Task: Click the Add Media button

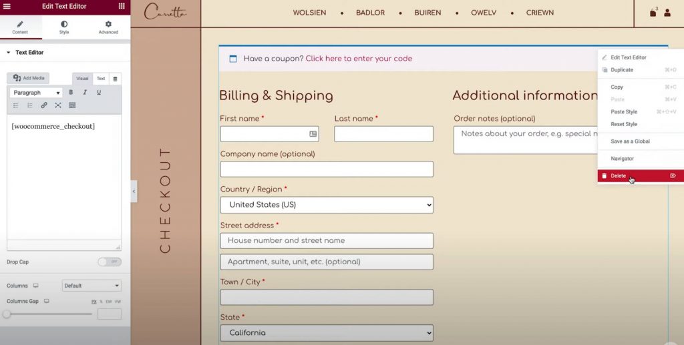Action: coord(29,78)
